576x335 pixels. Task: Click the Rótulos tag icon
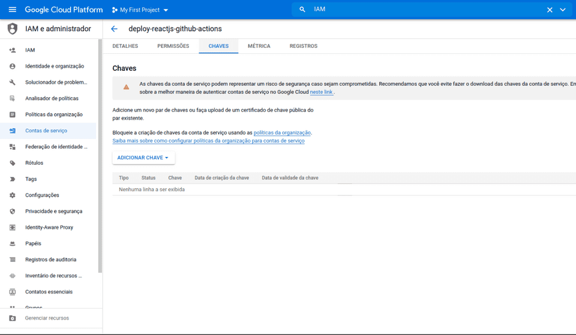[13, 163]
